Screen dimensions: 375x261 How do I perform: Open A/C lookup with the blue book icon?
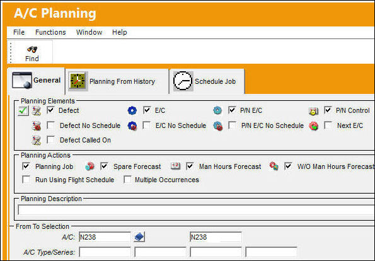(x=139, y=237)
